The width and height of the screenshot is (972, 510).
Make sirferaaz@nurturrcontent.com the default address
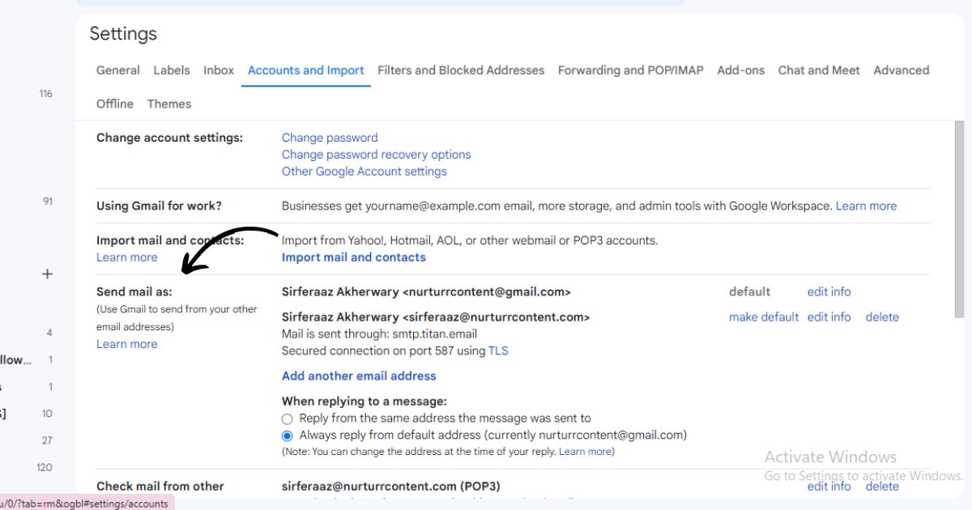click(x=764, y=317)
